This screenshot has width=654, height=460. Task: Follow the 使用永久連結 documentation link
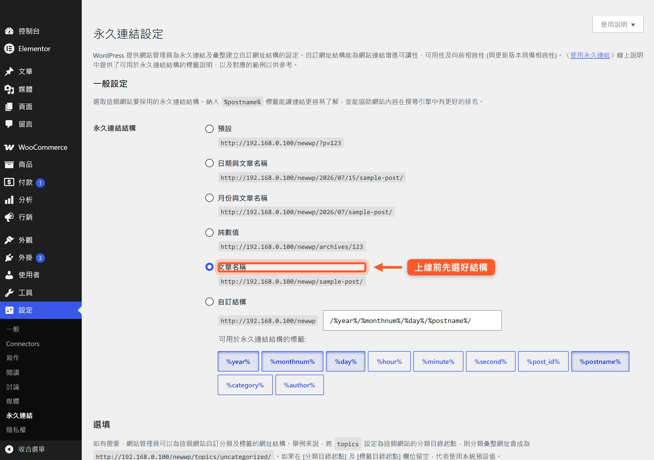(590, 55)
